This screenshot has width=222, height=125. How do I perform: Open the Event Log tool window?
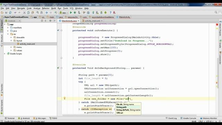[171, 118]
